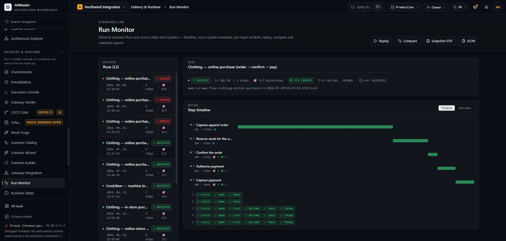
Task: Open the Owner role dropdown
Action: click(436, 7)
